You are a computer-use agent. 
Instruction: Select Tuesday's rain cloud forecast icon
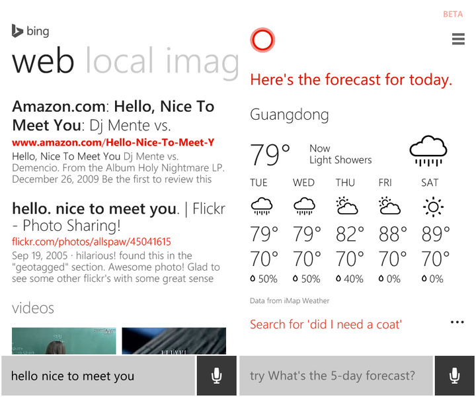pyautogui.click(x=262, y=207)
